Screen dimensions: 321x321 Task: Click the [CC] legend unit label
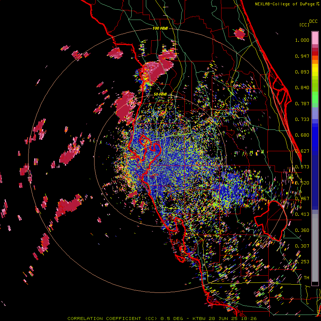(305, 25)
